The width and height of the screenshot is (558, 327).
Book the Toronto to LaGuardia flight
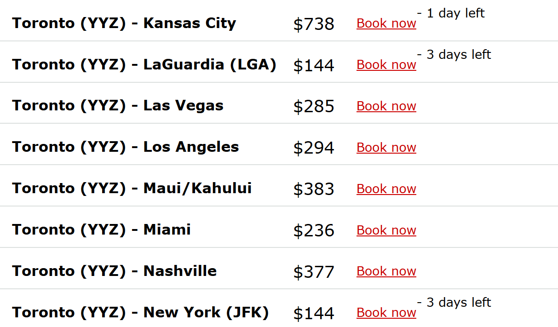click(386, 64)
